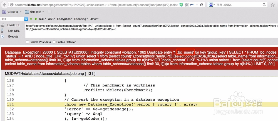Click inside the HackBar URL text area
Viewport: 278px width, 121px height.
(152, 30)
